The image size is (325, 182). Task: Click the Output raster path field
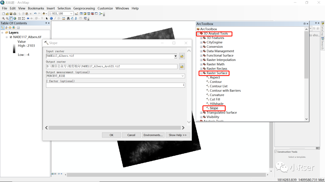tap(112, 66)
